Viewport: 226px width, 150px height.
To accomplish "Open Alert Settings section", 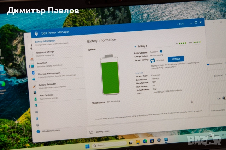I will [x=62, y=96].
